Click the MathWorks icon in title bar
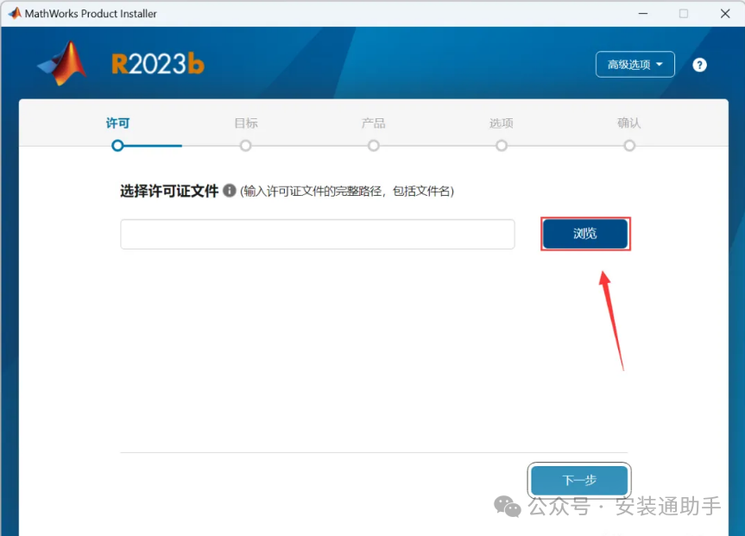The width and height of the screenshot is (745, 536). coord(15,13)
